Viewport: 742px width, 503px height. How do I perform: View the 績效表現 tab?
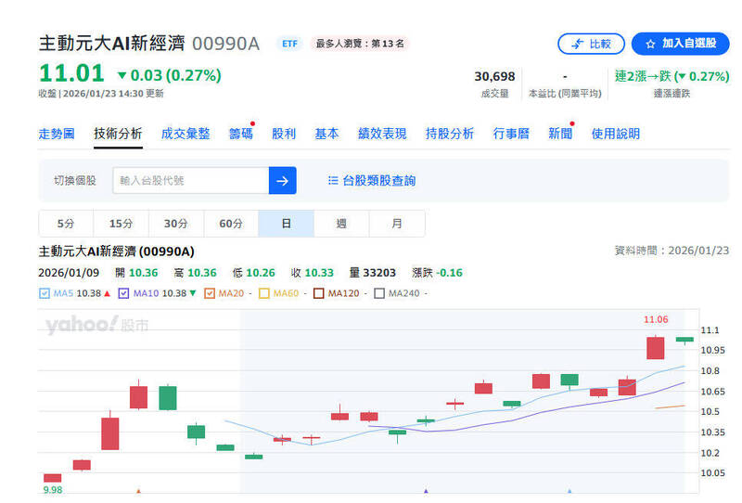click(x=382, y=134)
